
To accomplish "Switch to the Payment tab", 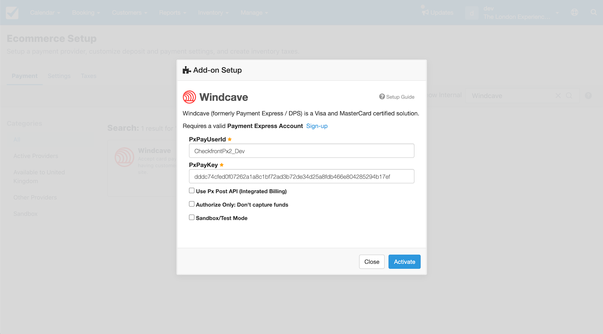I will click(x=25, y=76).
